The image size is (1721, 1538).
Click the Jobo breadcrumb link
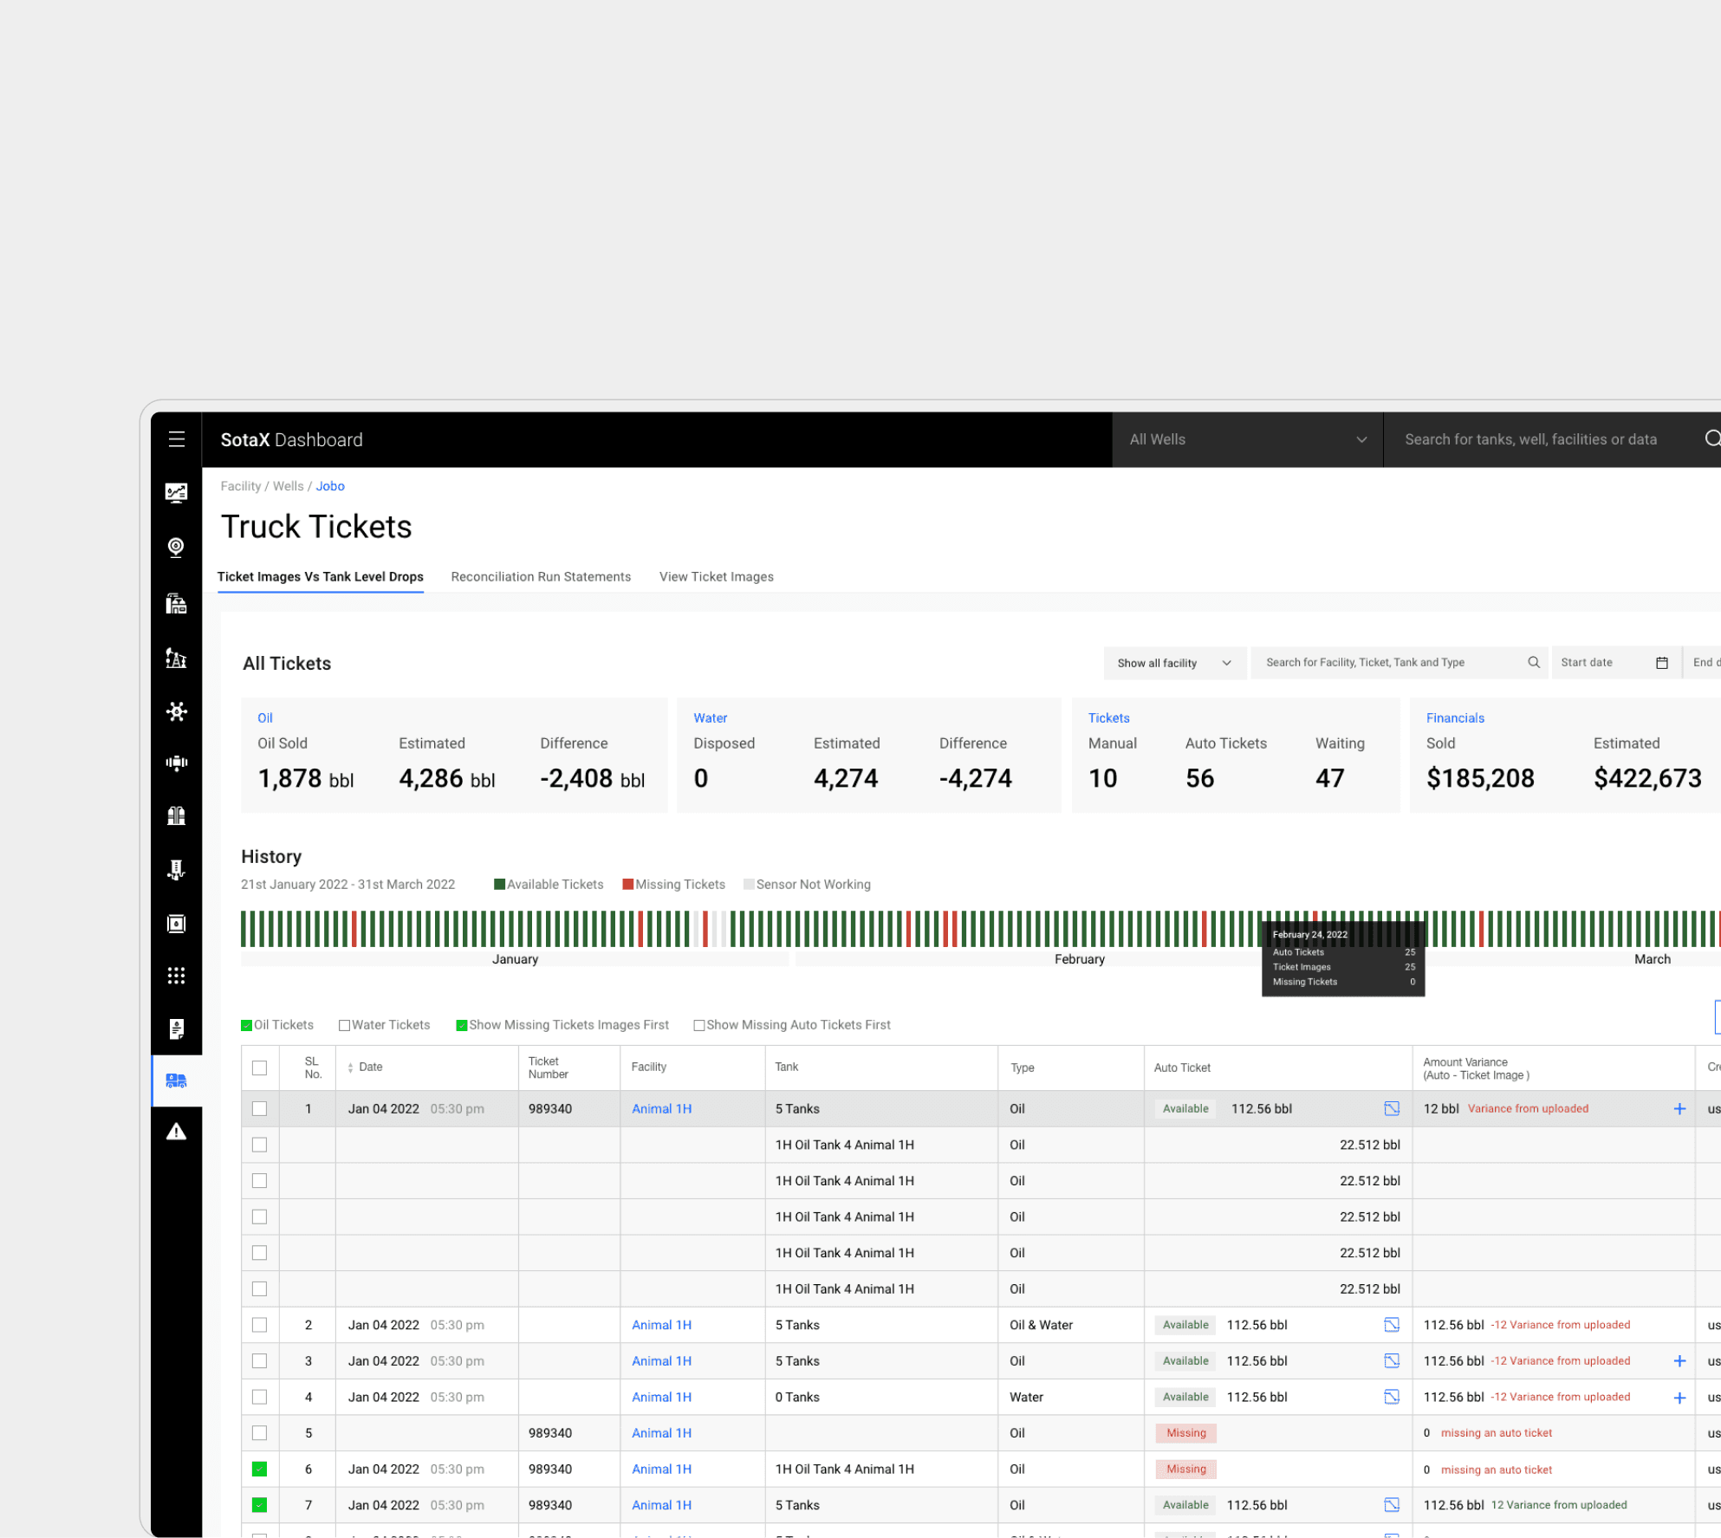330,486
